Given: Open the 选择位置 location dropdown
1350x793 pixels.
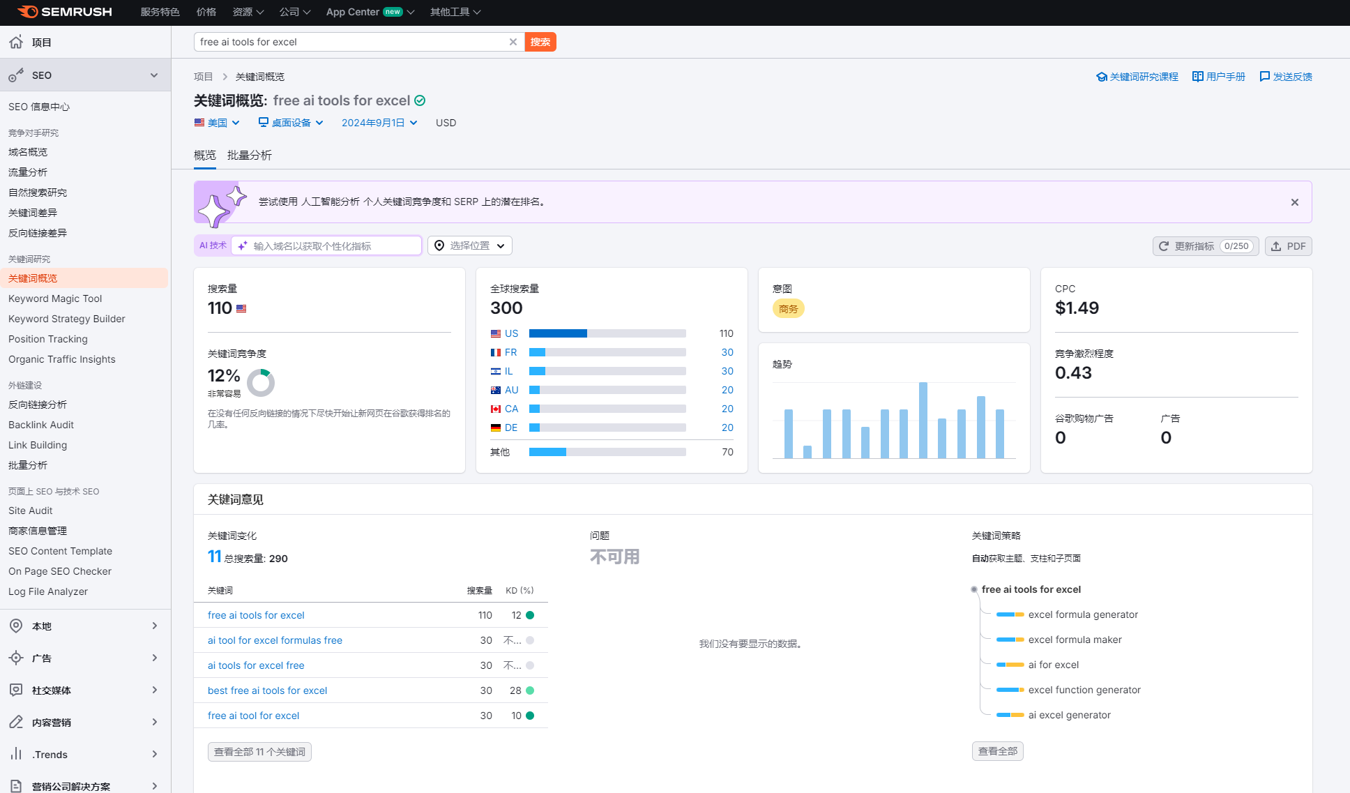Looking at the screenshot, I should tap(470, 246).
